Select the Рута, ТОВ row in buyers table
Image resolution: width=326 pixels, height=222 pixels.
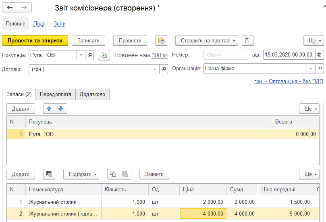point(163,134)
